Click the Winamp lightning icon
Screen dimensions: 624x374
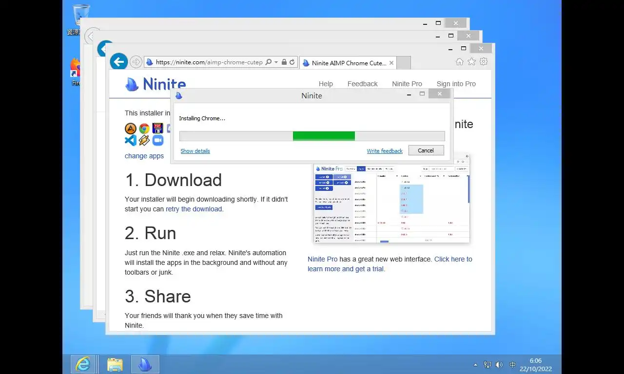click(144, 140)
